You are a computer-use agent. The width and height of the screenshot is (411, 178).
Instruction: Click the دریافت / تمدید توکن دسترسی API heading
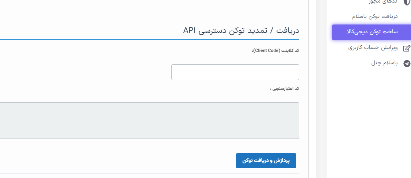241,30
